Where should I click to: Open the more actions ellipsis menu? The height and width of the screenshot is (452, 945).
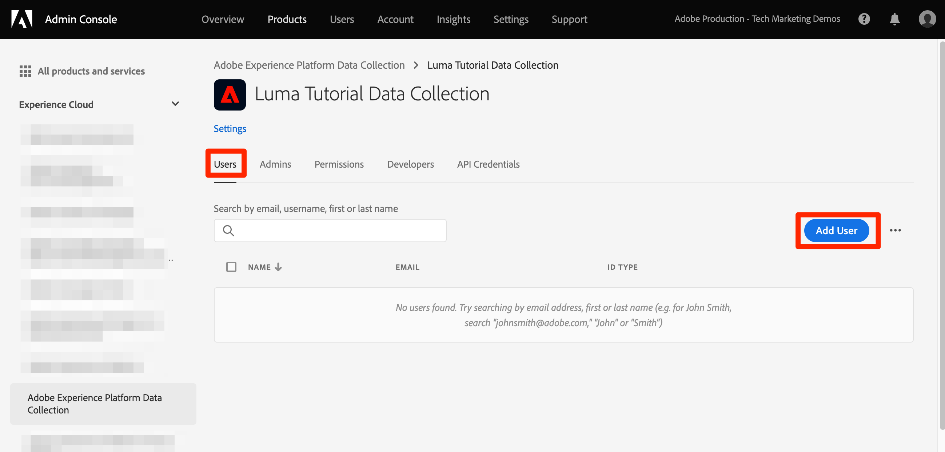[895, 231]
